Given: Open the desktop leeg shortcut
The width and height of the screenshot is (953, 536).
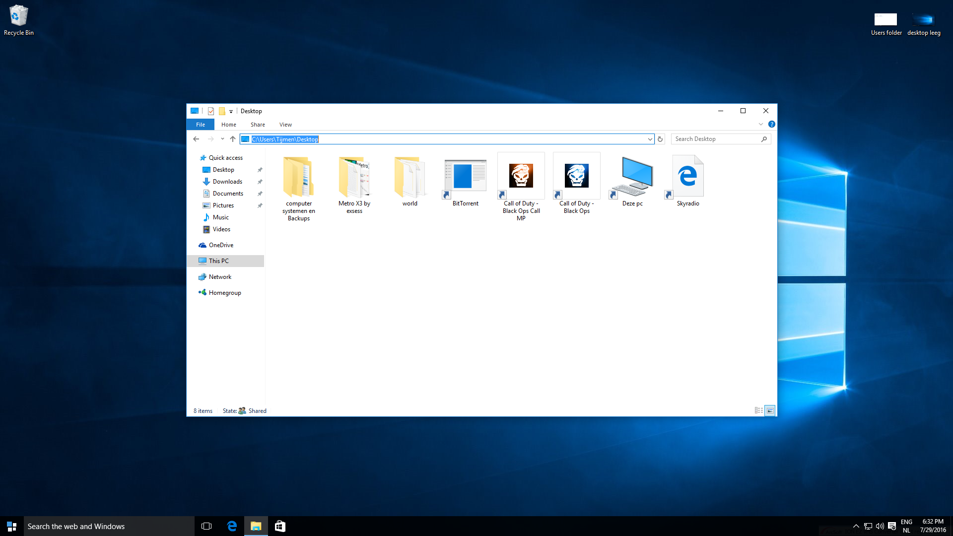Looking at the screenshot, I should click(x=924, y=24).
